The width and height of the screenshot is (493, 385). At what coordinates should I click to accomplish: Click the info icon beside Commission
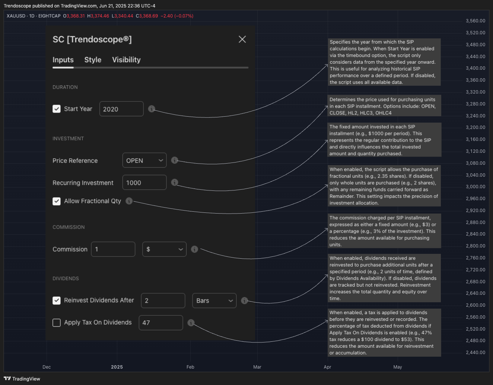pyautogui.click(x=194, y=249)
